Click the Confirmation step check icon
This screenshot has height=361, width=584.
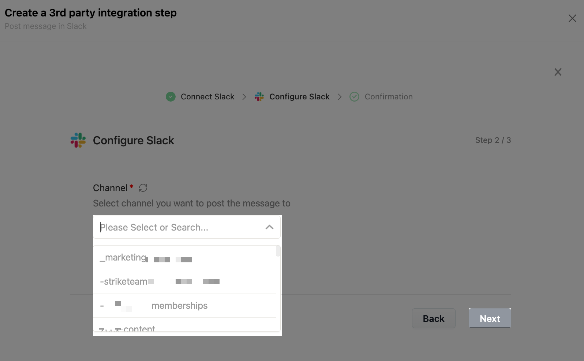(354, 97)
